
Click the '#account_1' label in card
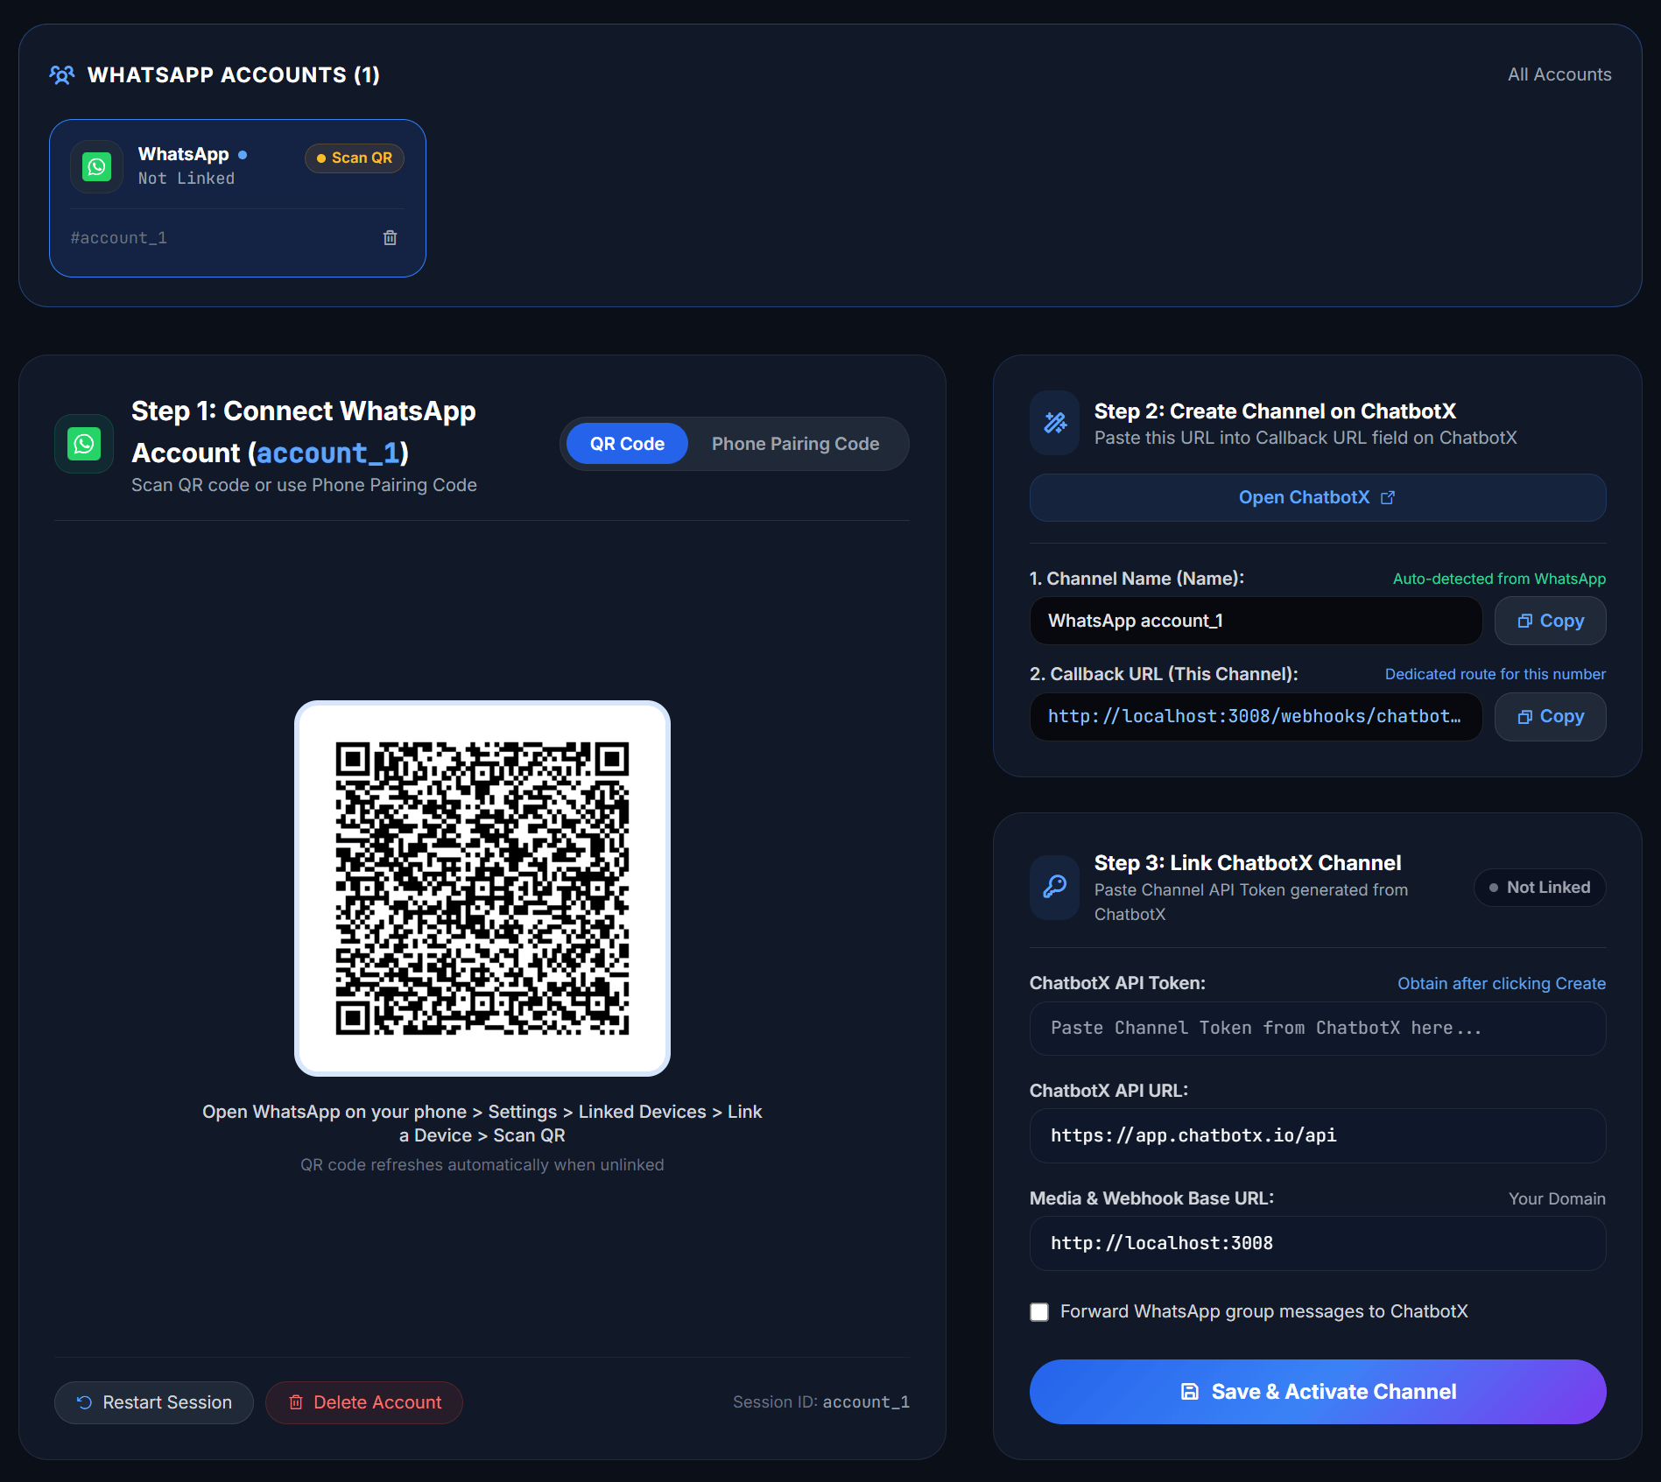click(x=119, y=238)
